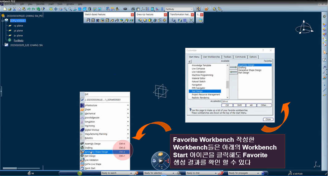328x176 pixels.
Task: Click the cloud icon on compass wheel
Action: click(x=154, y=161)
